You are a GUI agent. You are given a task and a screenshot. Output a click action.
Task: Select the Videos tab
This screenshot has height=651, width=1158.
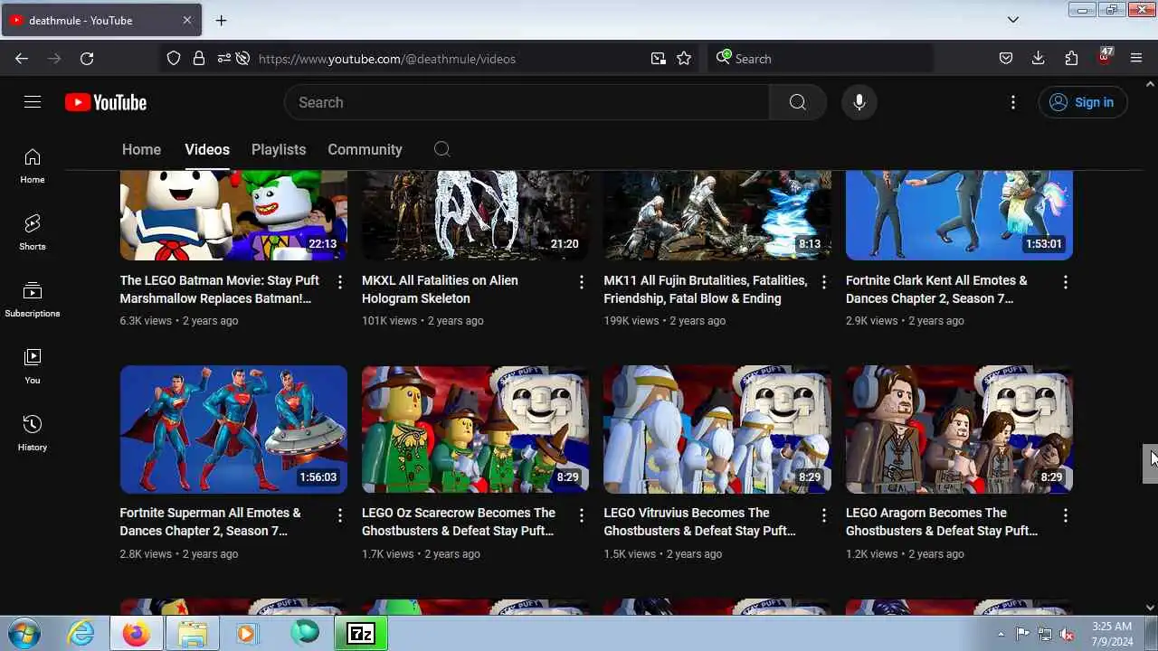point(207,149)
